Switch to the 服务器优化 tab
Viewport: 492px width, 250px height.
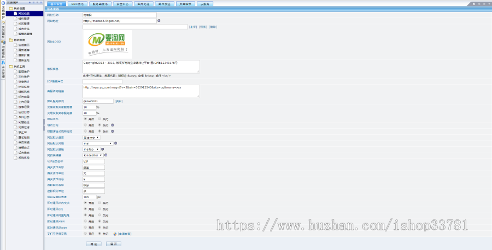[x=100, y=4]
